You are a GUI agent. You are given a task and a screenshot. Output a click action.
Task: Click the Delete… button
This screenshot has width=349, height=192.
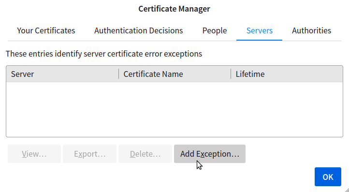[x=145, y=154]
